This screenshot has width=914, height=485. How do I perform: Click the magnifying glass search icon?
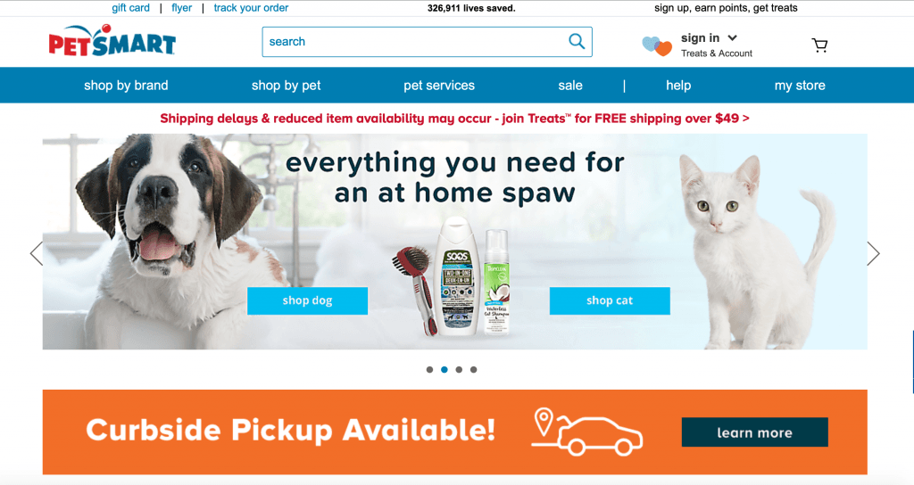(x=577, y=41)
